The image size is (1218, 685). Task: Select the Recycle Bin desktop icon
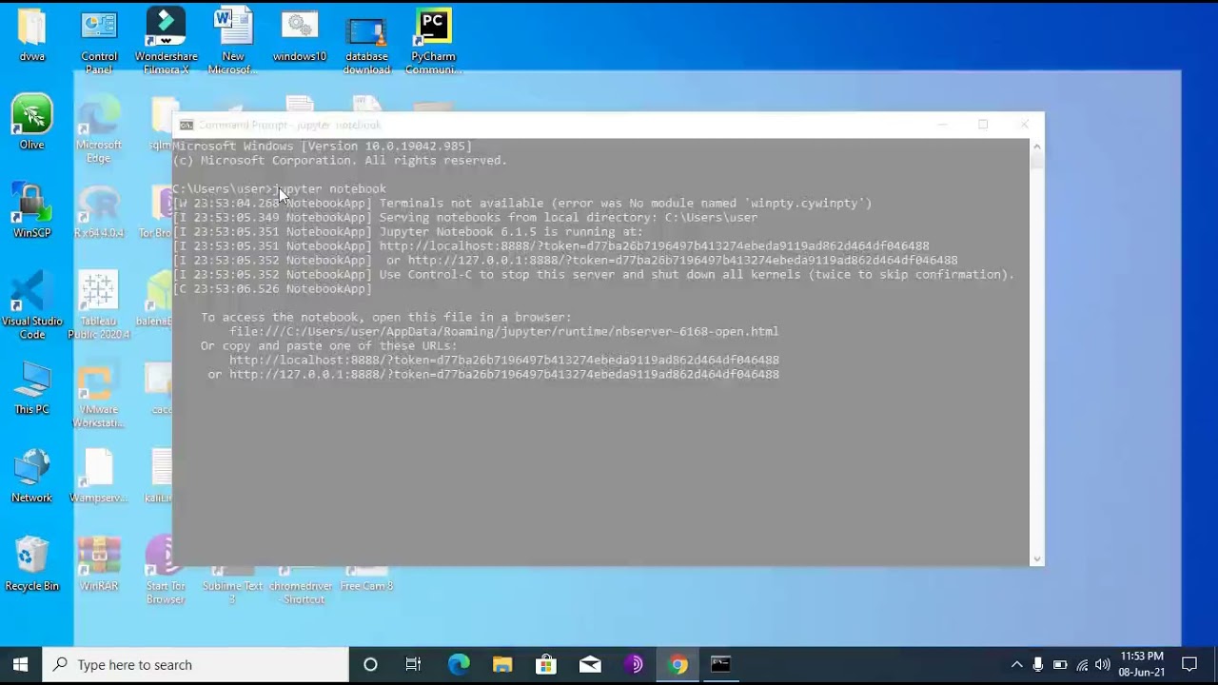(x=31, y=565)
